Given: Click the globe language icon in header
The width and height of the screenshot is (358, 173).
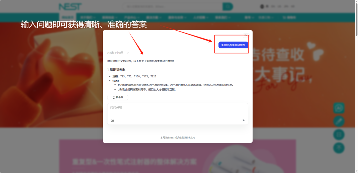Looking at the screenshot, I should click(x=262, y=6).
